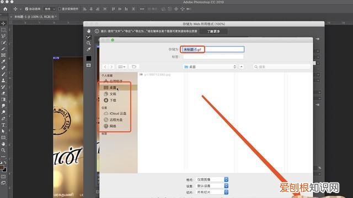353x198 pixels.
Task: Select the Lasso tool
Action: (x=3, y=36)
